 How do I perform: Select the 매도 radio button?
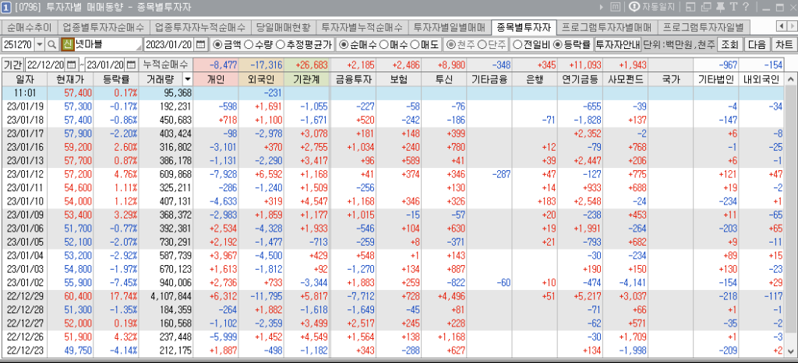click(415, 44)
